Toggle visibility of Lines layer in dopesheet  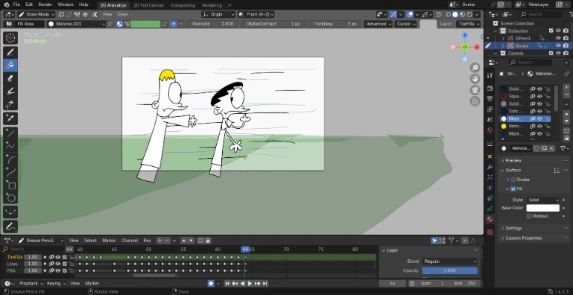pos(58,264)
